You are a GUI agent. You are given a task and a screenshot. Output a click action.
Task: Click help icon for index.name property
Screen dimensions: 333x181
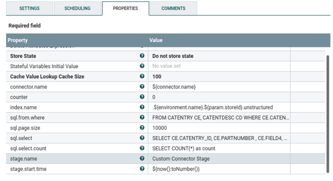click(x=142, y=107)
